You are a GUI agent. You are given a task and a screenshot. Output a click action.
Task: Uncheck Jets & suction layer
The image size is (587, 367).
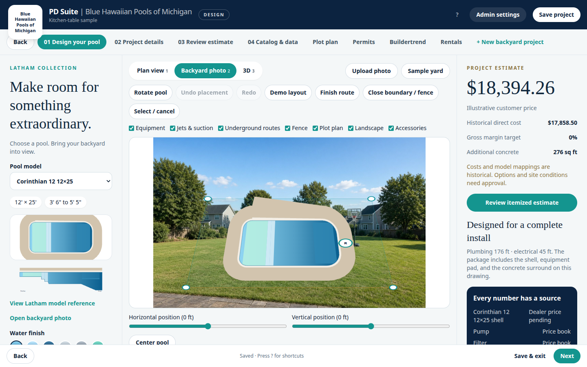[x=173, y=128]
